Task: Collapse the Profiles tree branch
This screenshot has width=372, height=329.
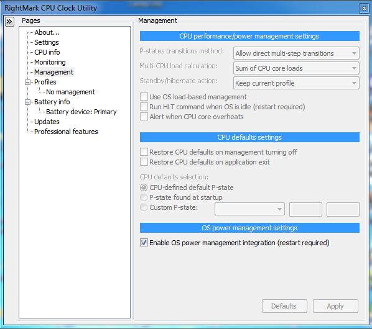Action: (x=28, y=82)
